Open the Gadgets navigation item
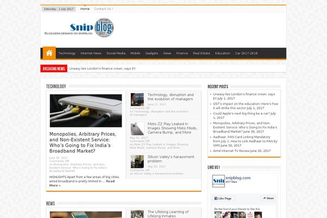 click(152, 53)
